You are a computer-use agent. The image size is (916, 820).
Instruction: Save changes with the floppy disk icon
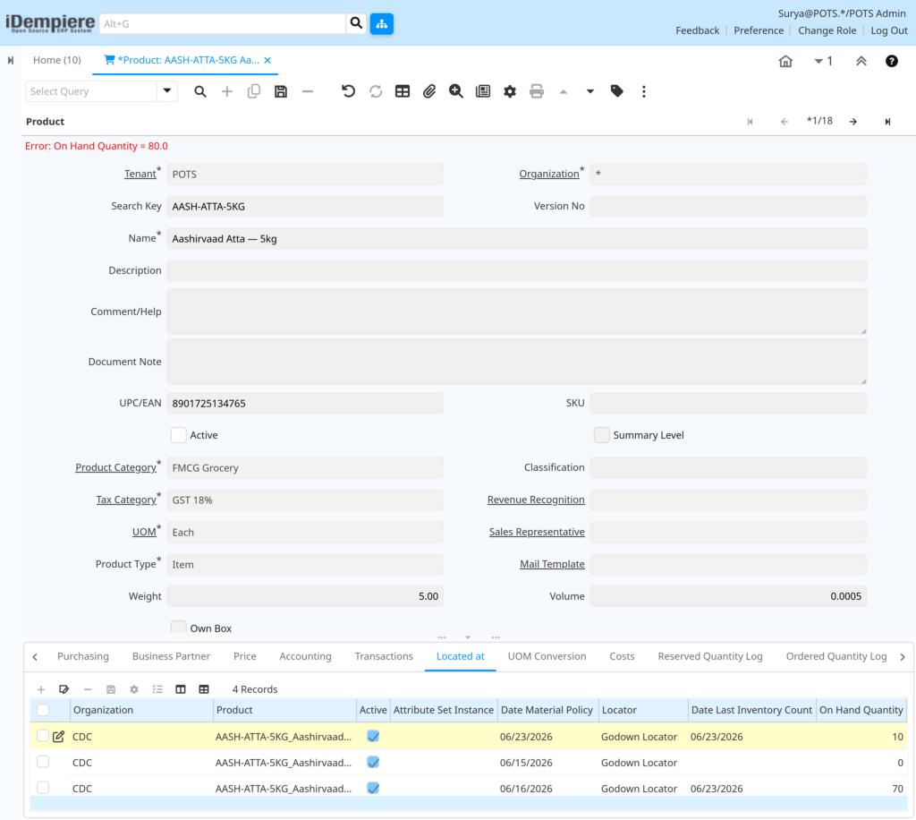tap(280, 91)
